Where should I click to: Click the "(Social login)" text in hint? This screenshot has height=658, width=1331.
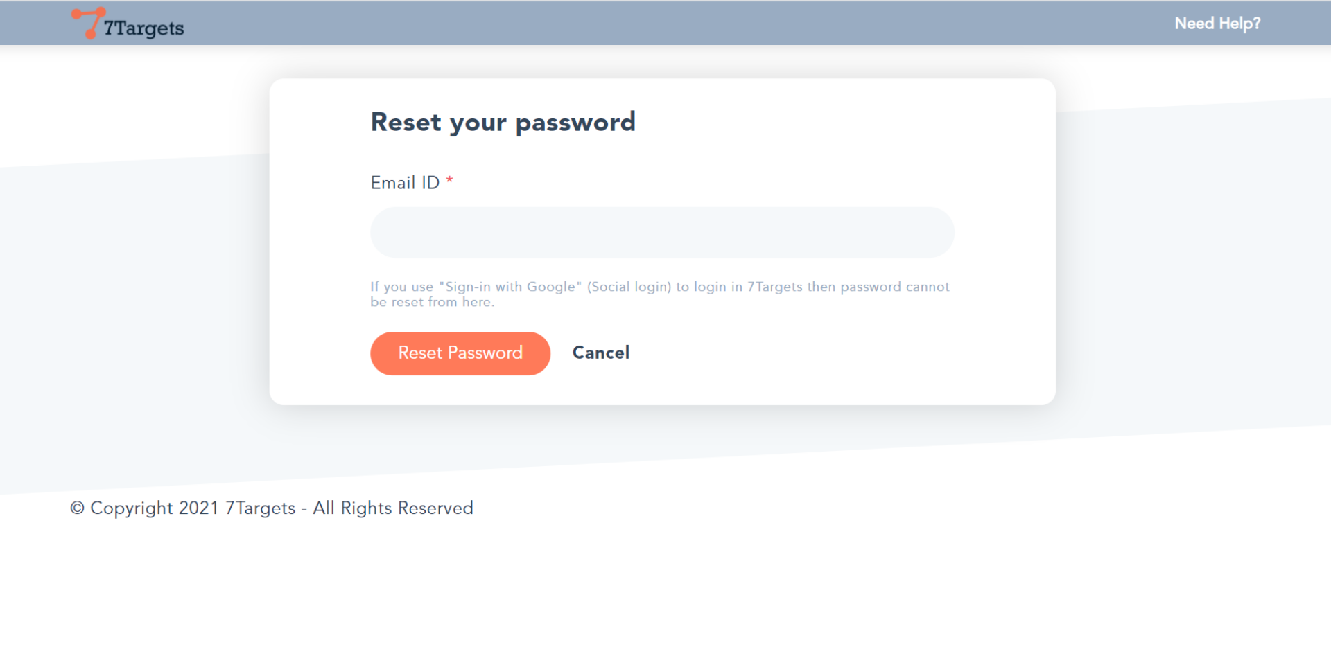point(629,287)
